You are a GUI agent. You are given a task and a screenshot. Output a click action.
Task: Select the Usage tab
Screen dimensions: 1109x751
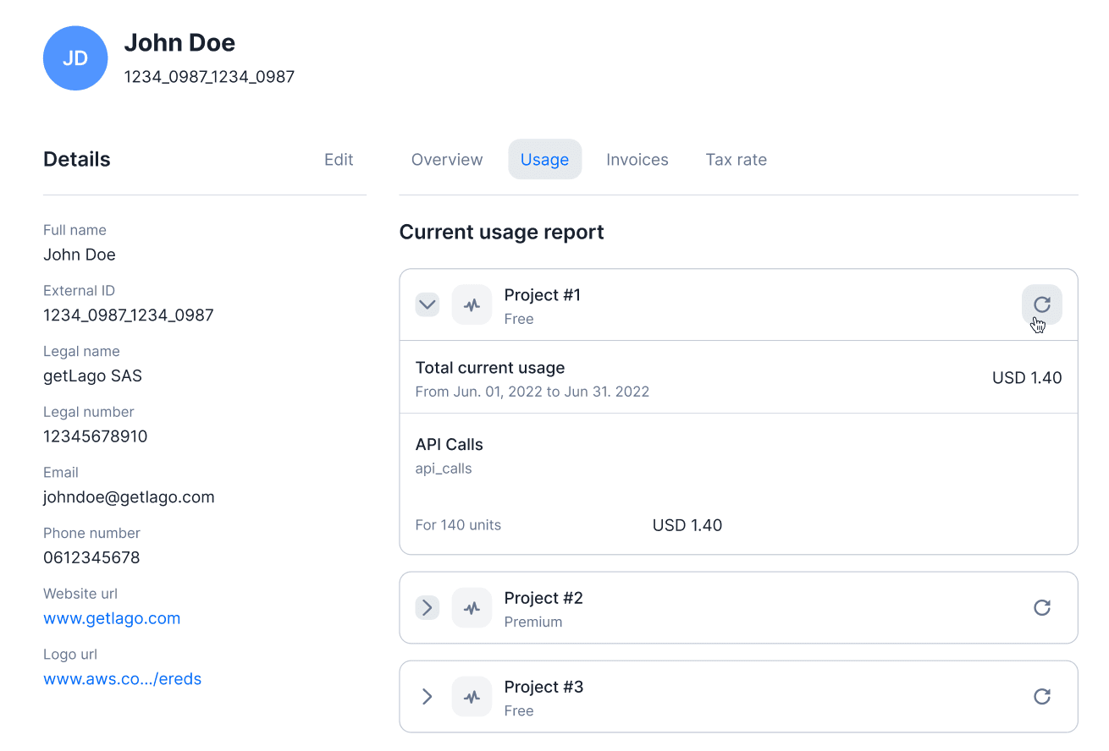point(544,160)
